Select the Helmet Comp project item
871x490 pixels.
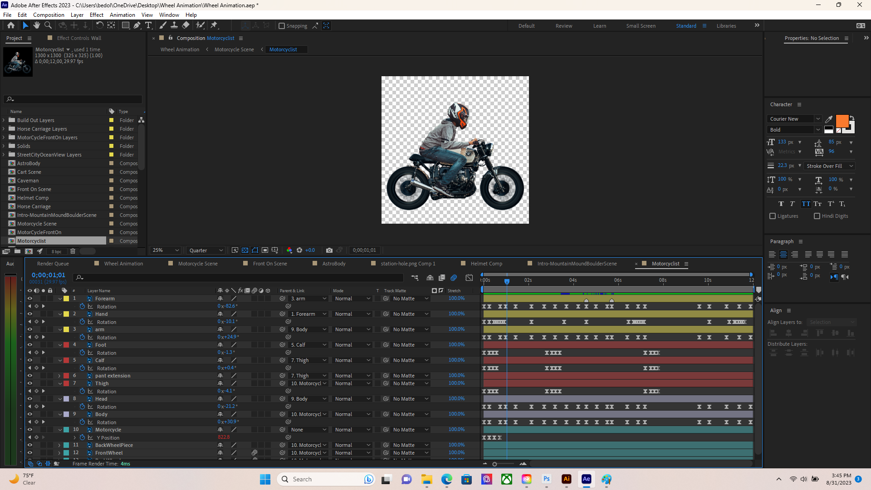click(33, 198)
